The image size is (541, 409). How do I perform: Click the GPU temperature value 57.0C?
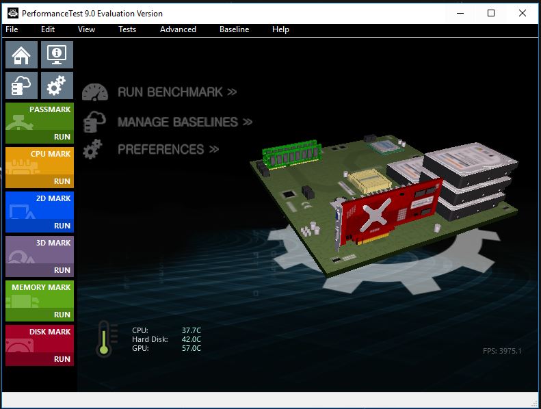tap(192, 348)
